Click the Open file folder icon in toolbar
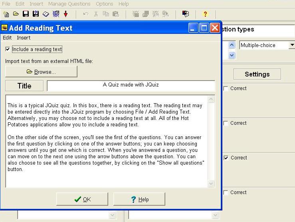This screenshot has width=295, height=222. pyautogui.click(x=16, y=14)
